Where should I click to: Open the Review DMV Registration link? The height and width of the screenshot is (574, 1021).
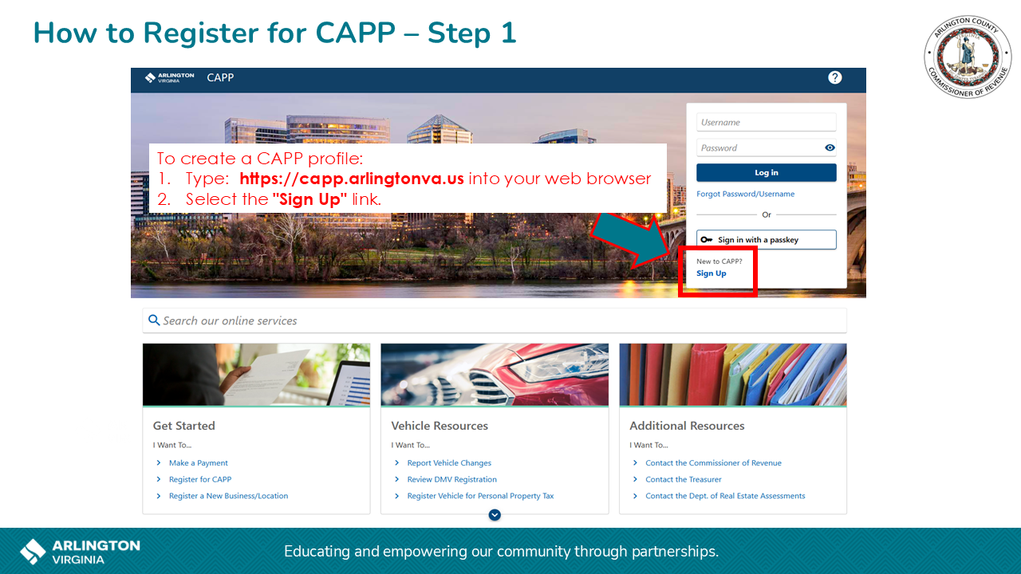(451, 479)
